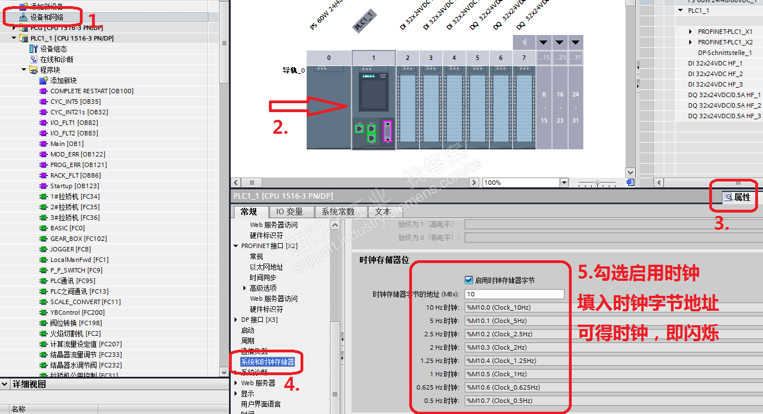Viewport: 763px width, 414px height.
Task: Open the 周期 settings entry
Action: click(248, 341)
